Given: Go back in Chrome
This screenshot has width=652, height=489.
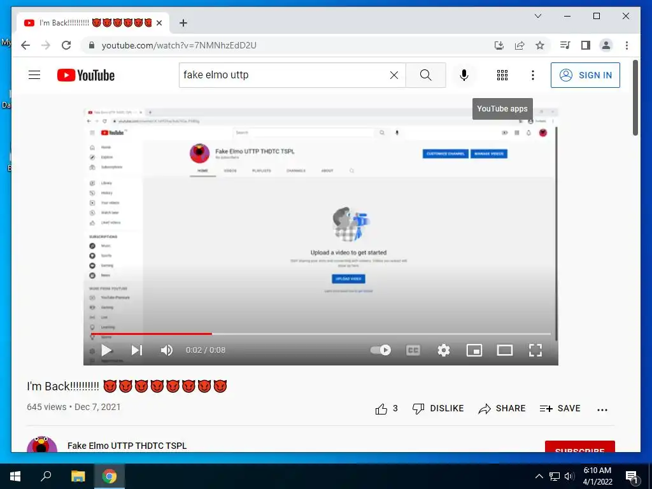Looking at the screenshot, I should point(25,45).
